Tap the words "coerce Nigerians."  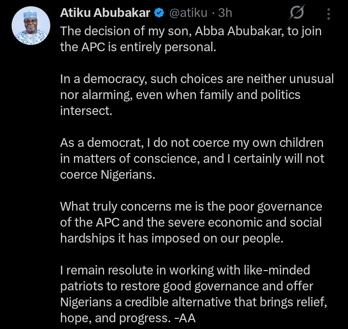point(108,174)
